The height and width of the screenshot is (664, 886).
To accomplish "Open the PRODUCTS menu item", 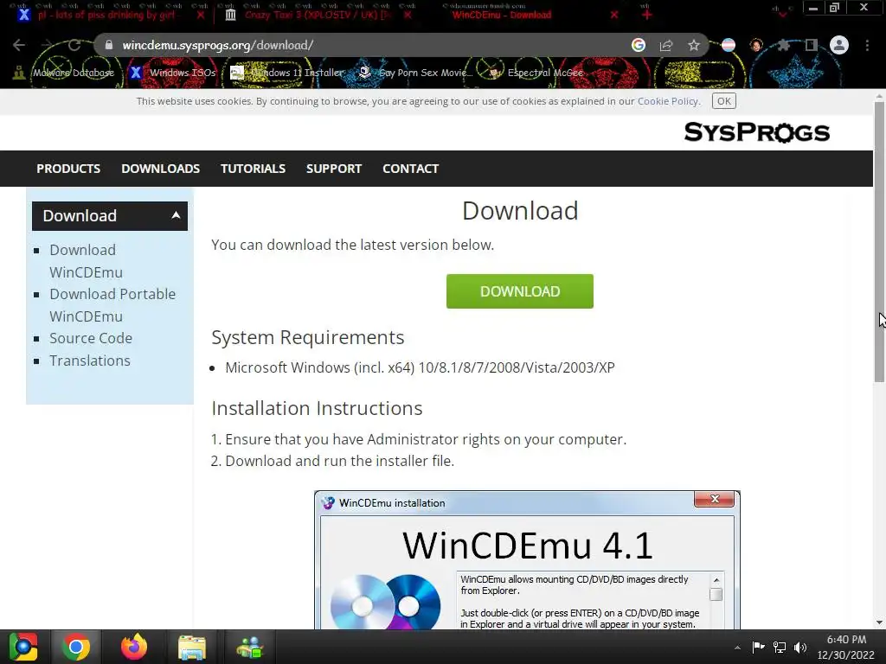I will (68, 169).
